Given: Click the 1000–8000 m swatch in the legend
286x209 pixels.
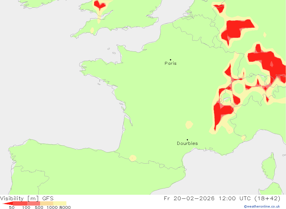Looking at the screenshot, I should (60, 203).
